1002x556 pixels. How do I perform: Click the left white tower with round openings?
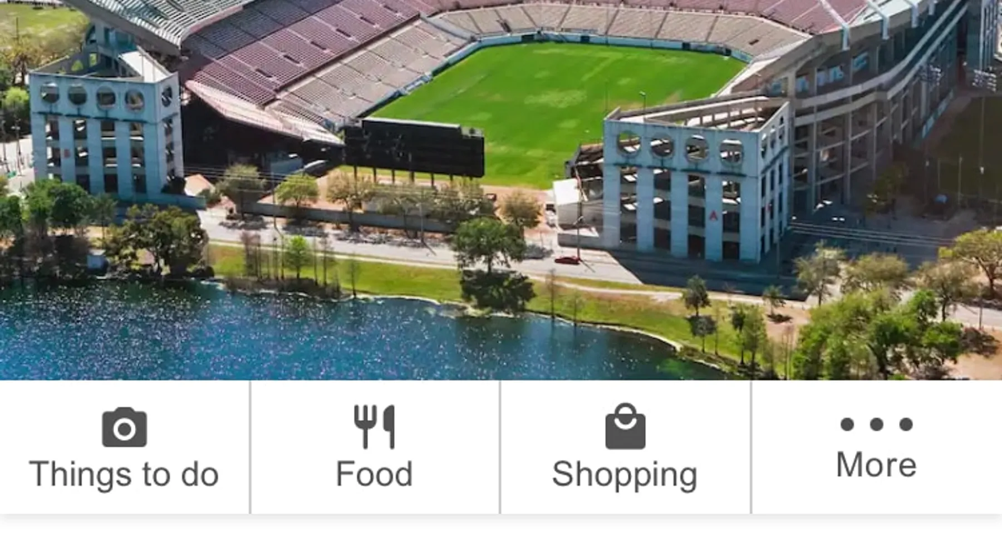pos(106,133)
